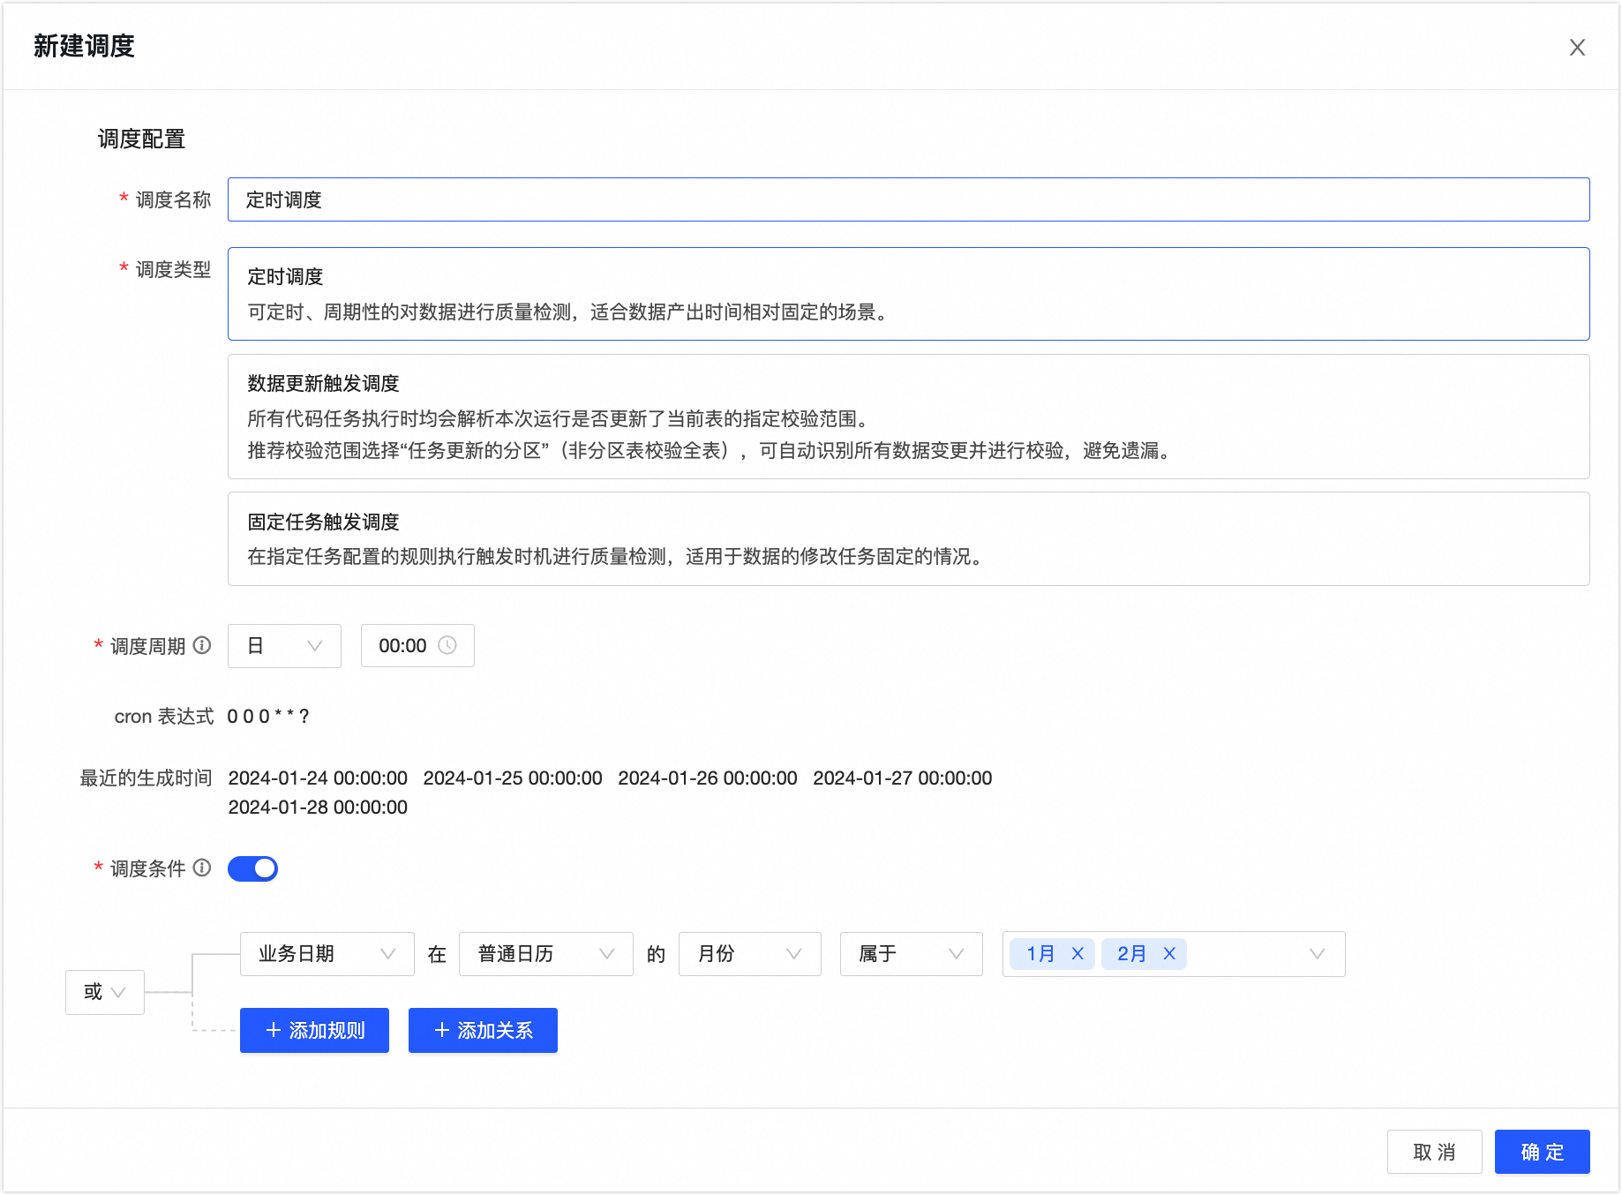Screen dimensions: 1622x1195
Task: Click the 最近的生成时间 label
Action: (x=146, y=778)
